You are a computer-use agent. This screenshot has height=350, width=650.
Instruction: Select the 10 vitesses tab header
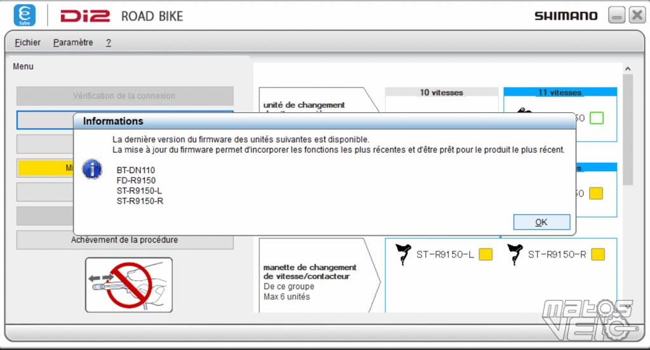coord(442,93)
